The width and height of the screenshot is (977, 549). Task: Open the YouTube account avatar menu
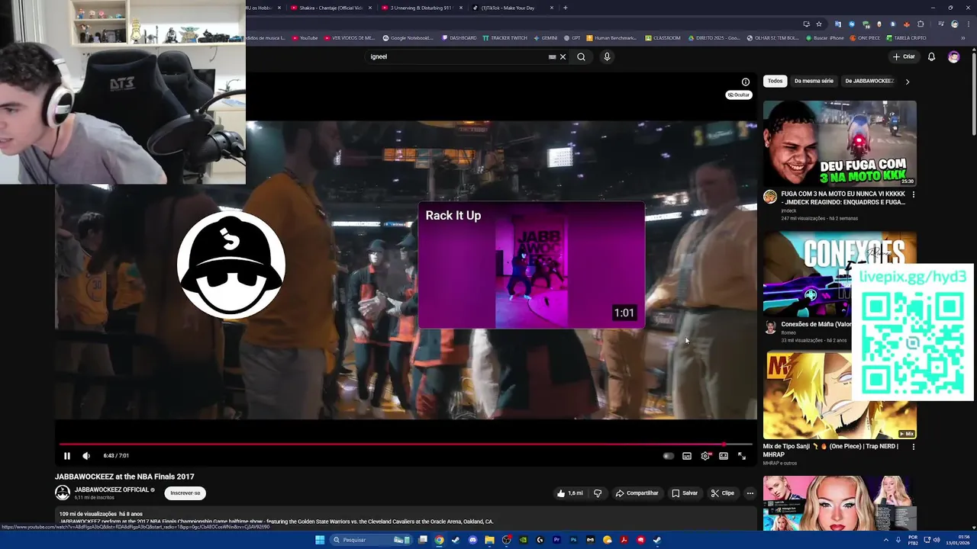(953, 56)
